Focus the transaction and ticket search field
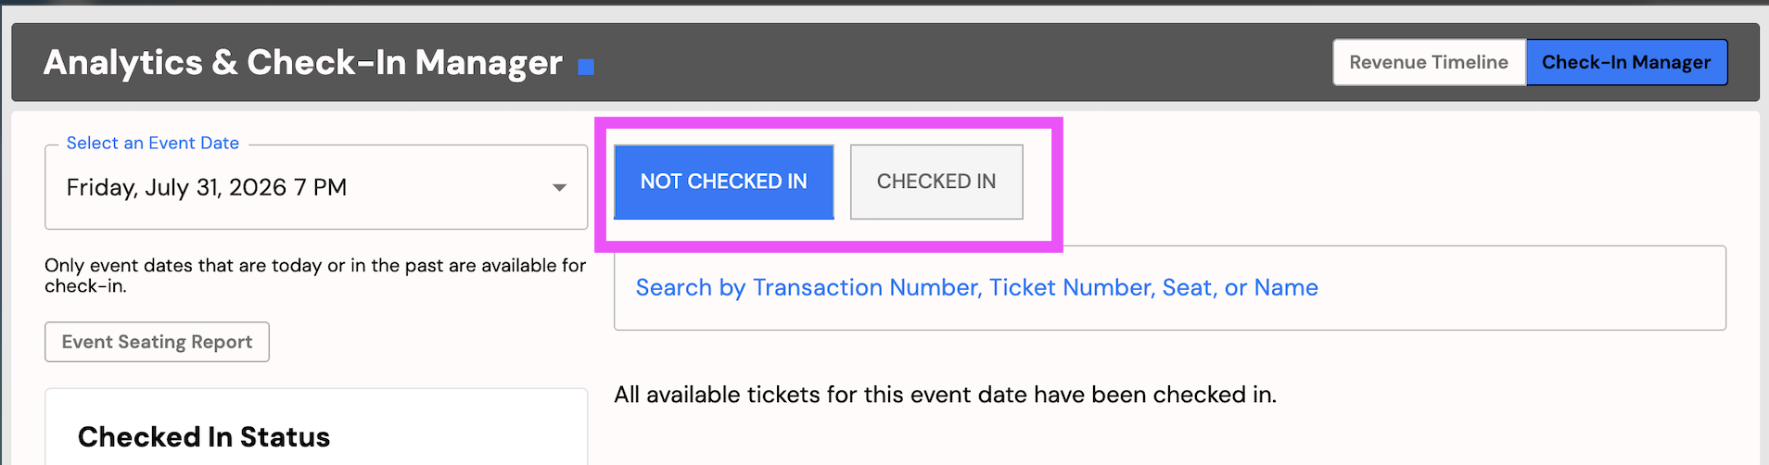The height and width of the screenshot is (465, 1769). click(x=1170, y=287)
